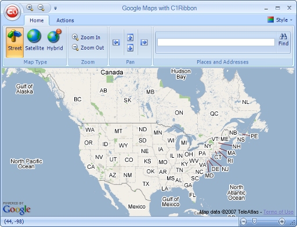297x227 pixels.
Task: Click the Gulf of Alaska label
Action: [x=24, y=89]
